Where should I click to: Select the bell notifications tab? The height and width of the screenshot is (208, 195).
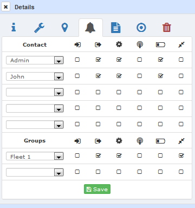click(x=90, y=28)
